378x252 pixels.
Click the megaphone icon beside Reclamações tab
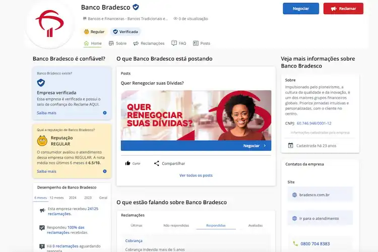136,43
